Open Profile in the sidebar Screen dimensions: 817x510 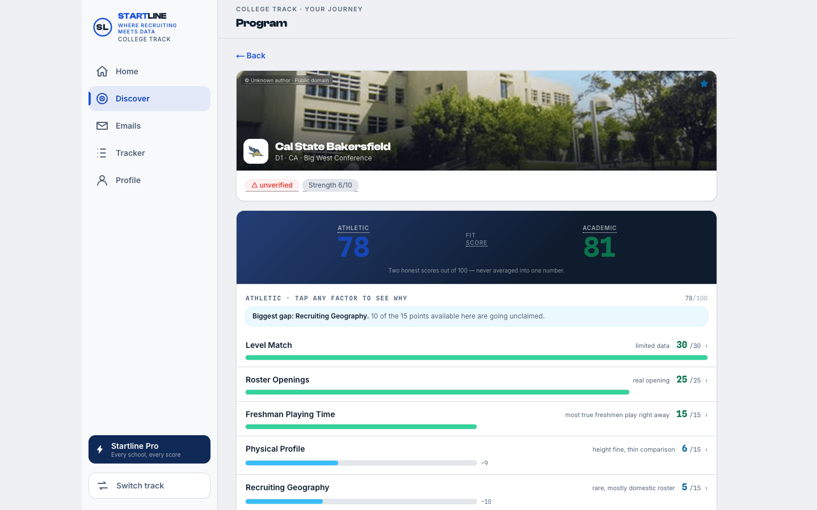pos(149,180)
